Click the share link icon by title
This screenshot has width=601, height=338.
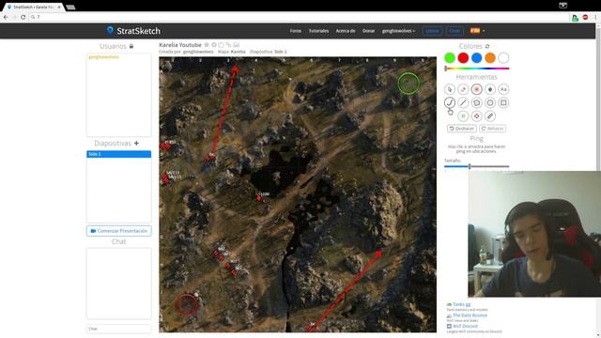[x=228, y=45]
